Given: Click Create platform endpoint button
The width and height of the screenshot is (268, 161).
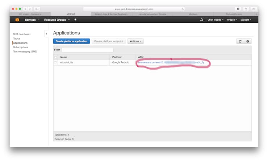Looking at the screenshot, I should click(109, 41).
